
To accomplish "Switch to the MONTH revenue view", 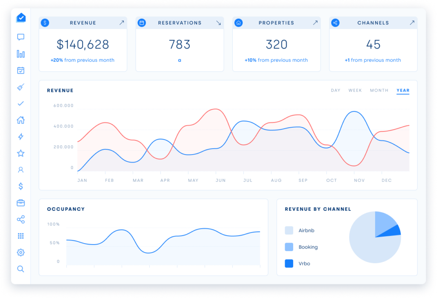I will pyautogui.click(x=379, y=90).
